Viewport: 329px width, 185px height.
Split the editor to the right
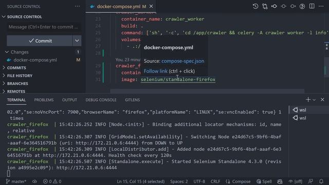[x=312, y=6]
